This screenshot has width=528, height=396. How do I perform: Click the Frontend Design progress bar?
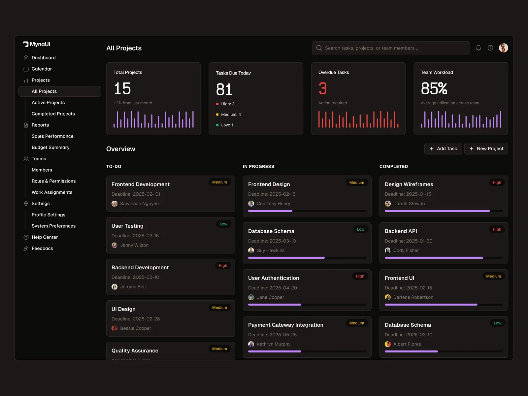point(307,211)
